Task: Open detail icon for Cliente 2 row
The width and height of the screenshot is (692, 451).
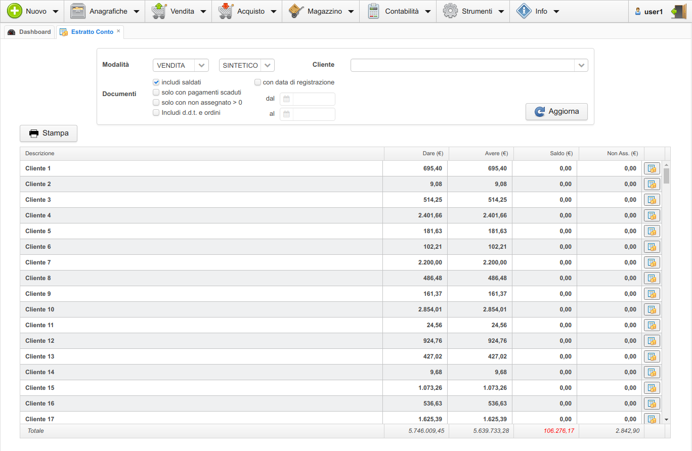Action: coord(652,184)
